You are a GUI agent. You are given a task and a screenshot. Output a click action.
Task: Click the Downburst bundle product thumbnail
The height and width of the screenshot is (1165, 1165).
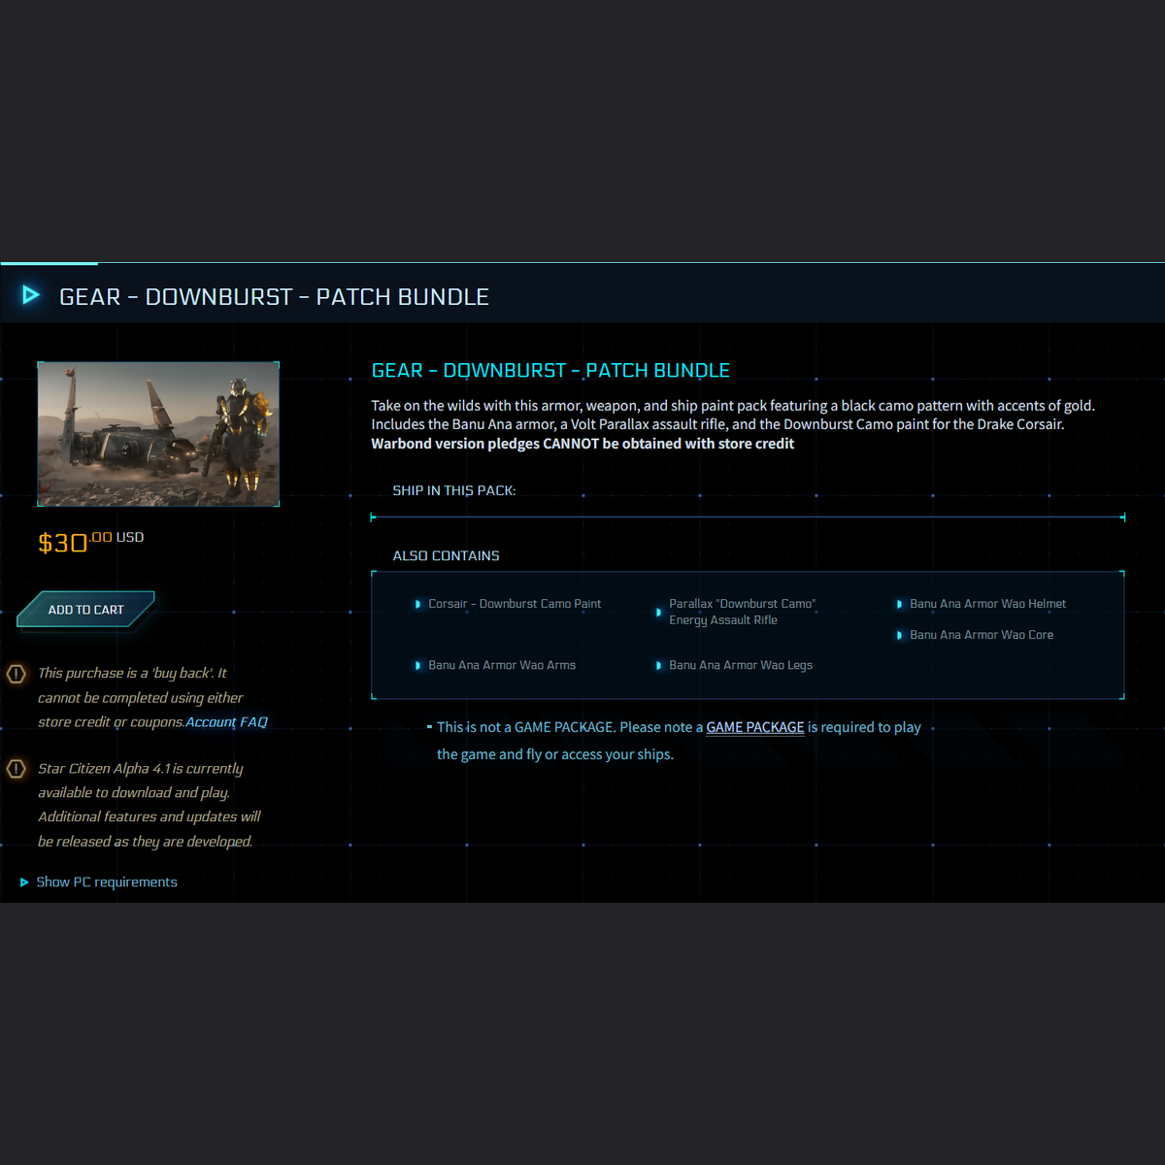[x=158, y=434]
